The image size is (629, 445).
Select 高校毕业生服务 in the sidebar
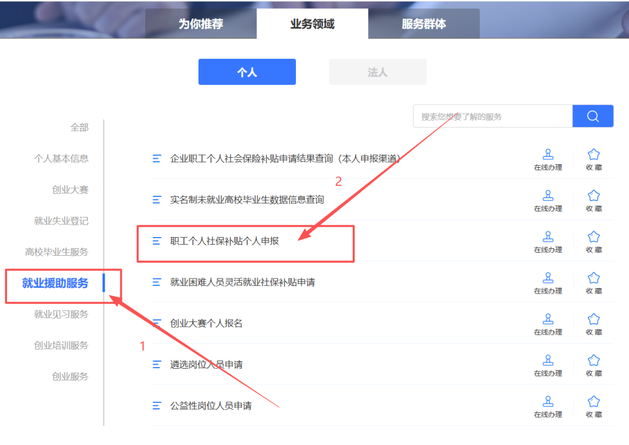pyautogui.click(x=56, y=252)
